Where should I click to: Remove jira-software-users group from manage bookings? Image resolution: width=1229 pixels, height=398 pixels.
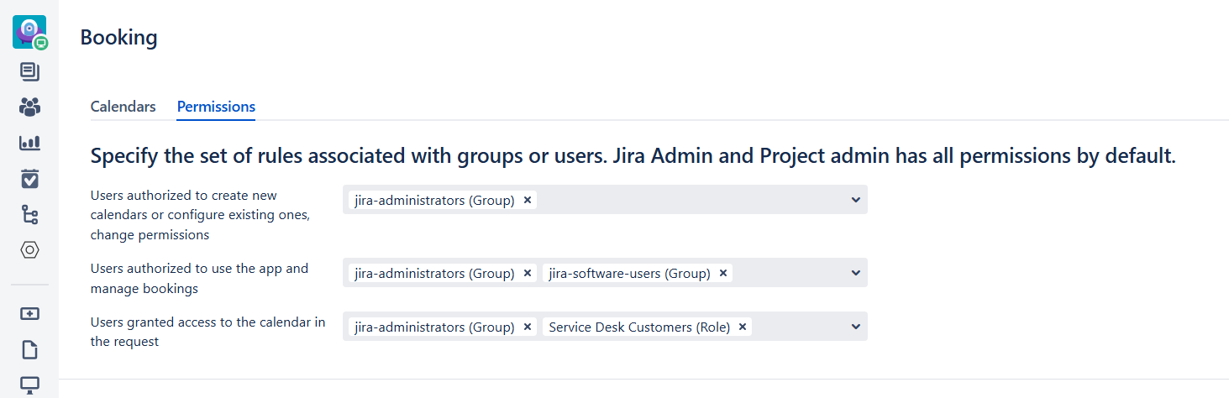click(723, 273)
